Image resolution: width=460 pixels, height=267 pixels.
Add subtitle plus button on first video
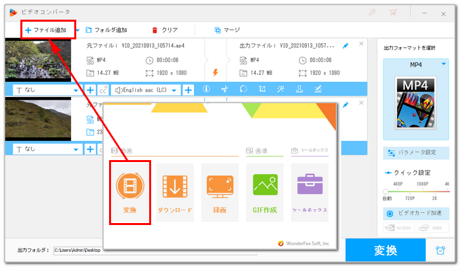pos(90,90)
